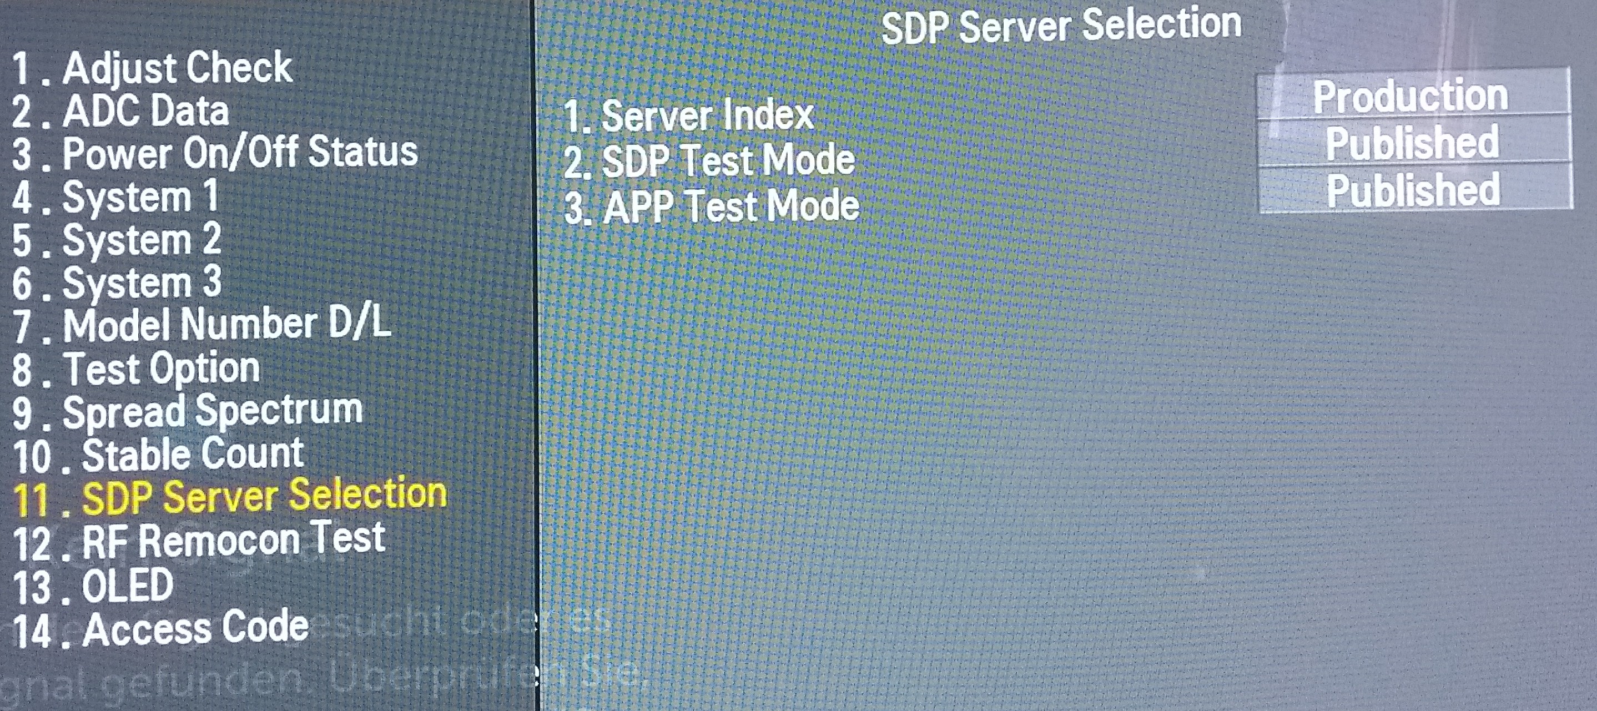Select Model Number D/L item
The width and height of the screenshot is (1597, 711).
coord(201,325)
